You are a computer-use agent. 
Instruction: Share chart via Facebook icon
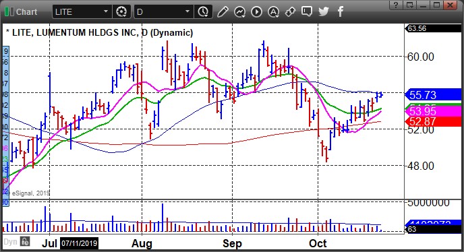tap(341, 12)
